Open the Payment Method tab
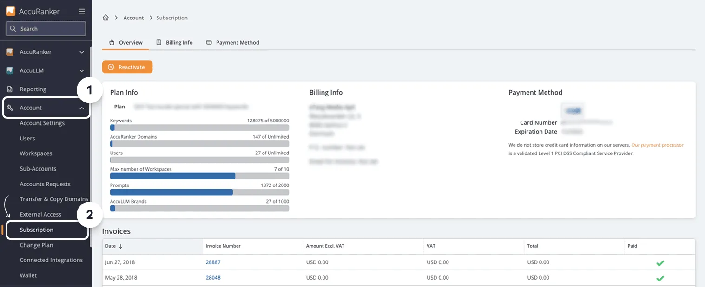This screenshot has width=705, height=287. [237, 42]
